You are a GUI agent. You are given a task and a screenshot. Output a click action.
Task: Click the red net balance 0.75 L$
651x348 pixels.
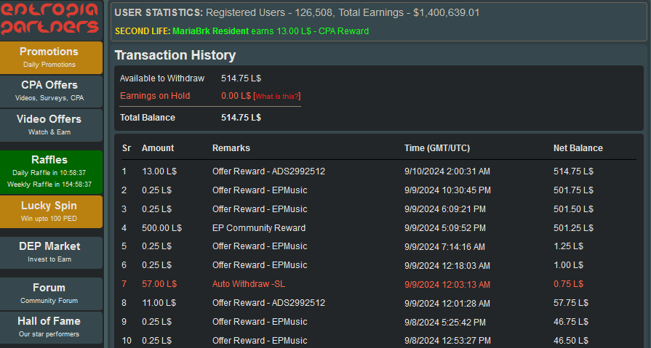[x=568, y=284]
